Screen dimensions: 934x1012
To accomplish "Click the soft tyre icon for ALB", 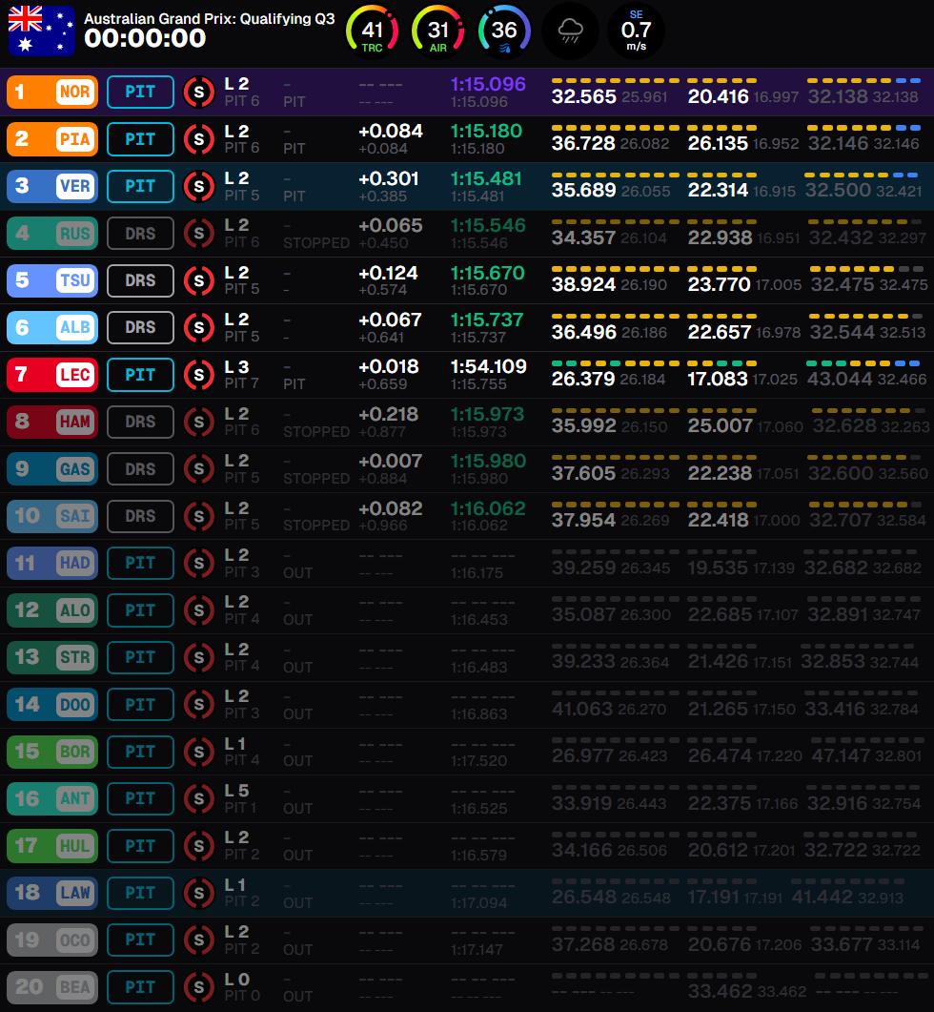I will 198,328.
